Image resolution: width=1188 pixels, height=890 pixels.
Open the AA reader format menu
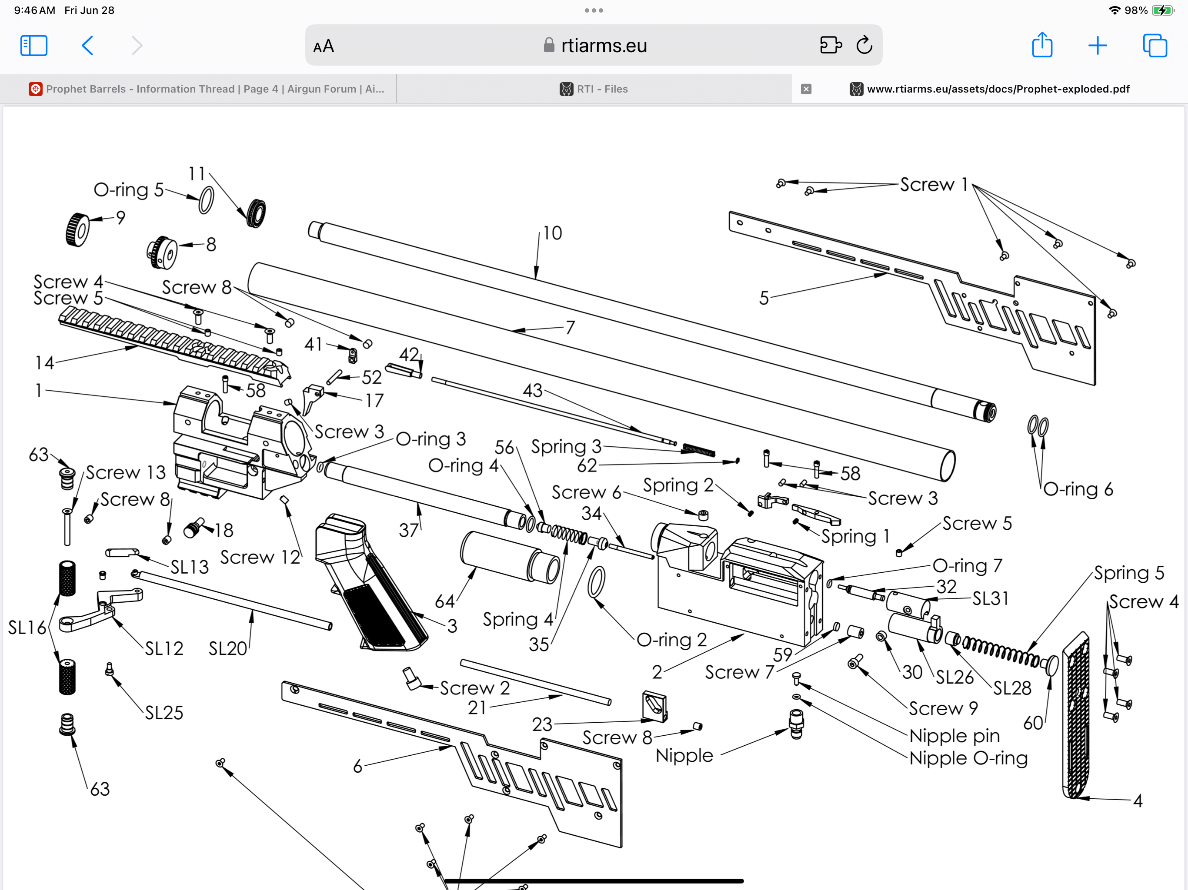pos(324,46)
